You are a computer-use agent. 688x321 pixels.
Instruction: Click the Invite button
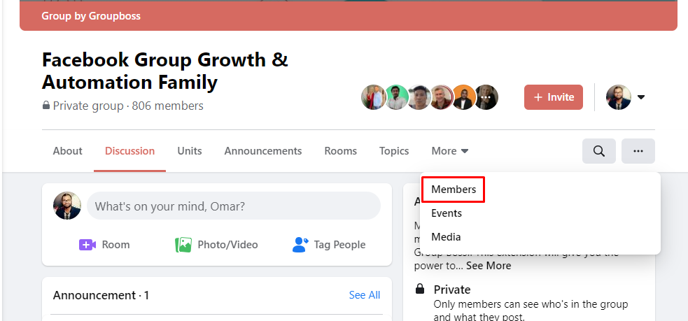pos(554,97)
